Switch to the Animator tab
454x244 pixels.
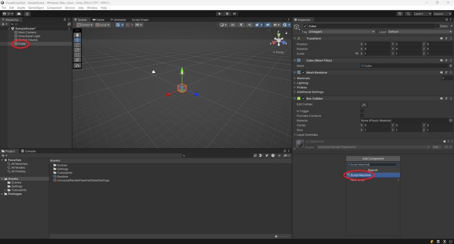(x=118, y=20)
